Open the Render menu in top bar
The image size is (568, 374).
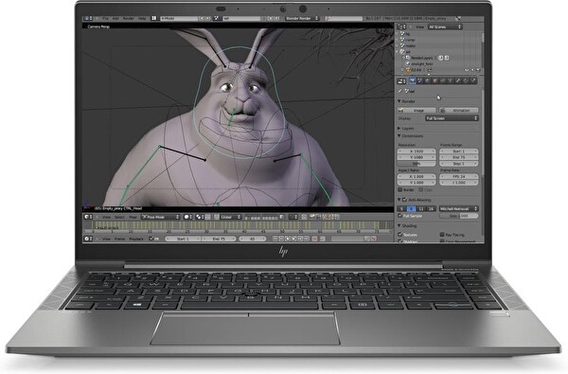[x=128, y=18]
